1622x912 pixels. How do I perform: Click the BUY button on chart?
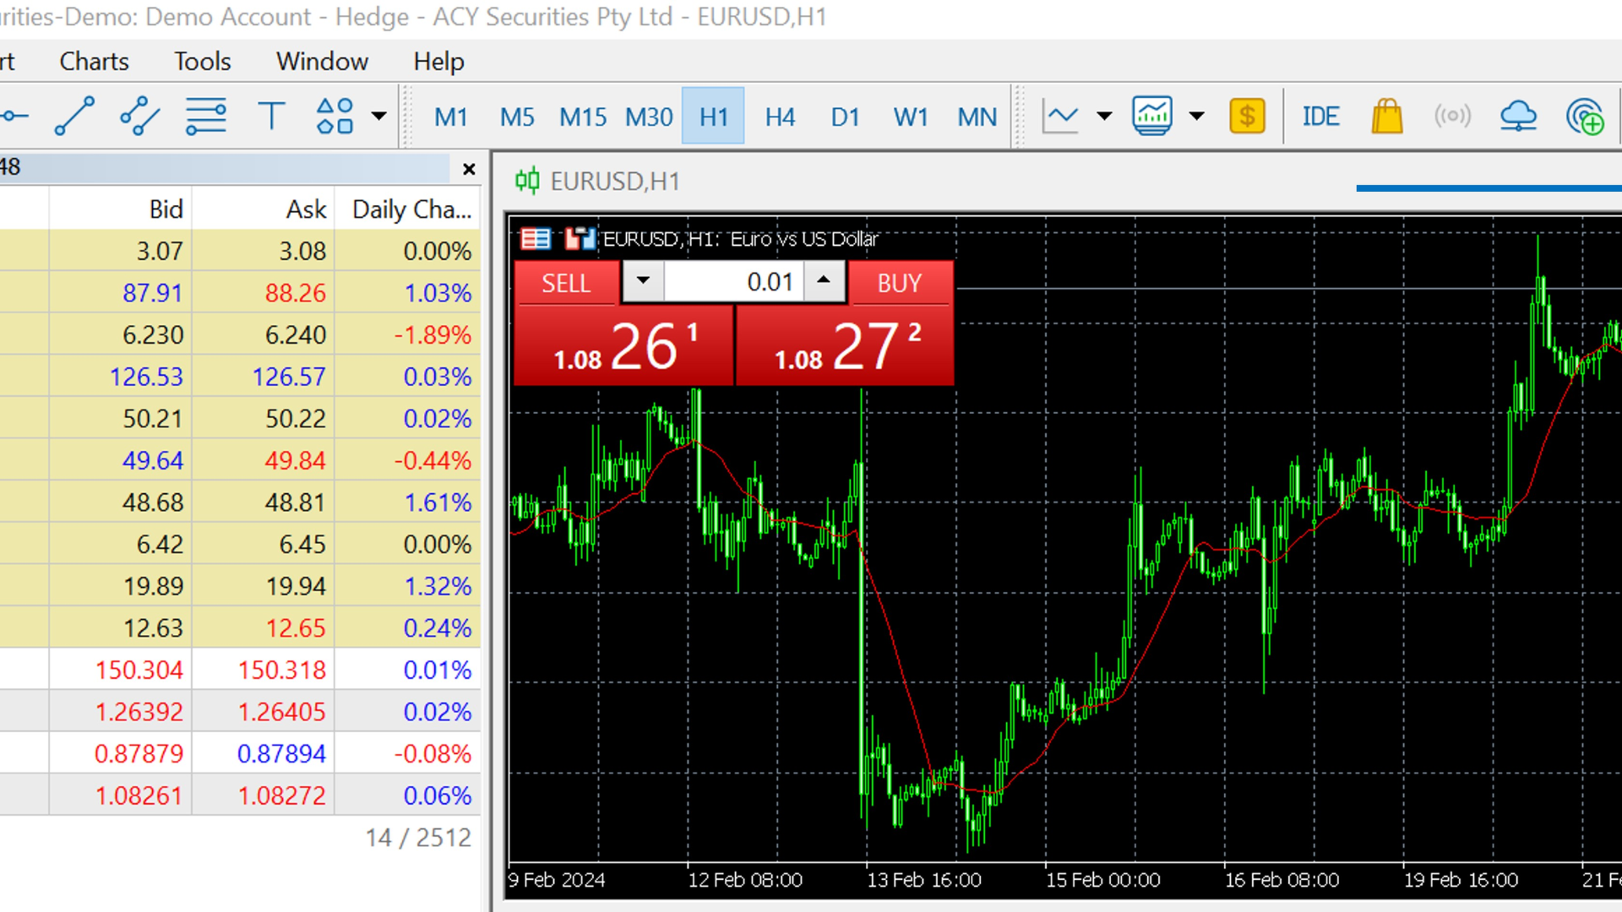[900, 283]
